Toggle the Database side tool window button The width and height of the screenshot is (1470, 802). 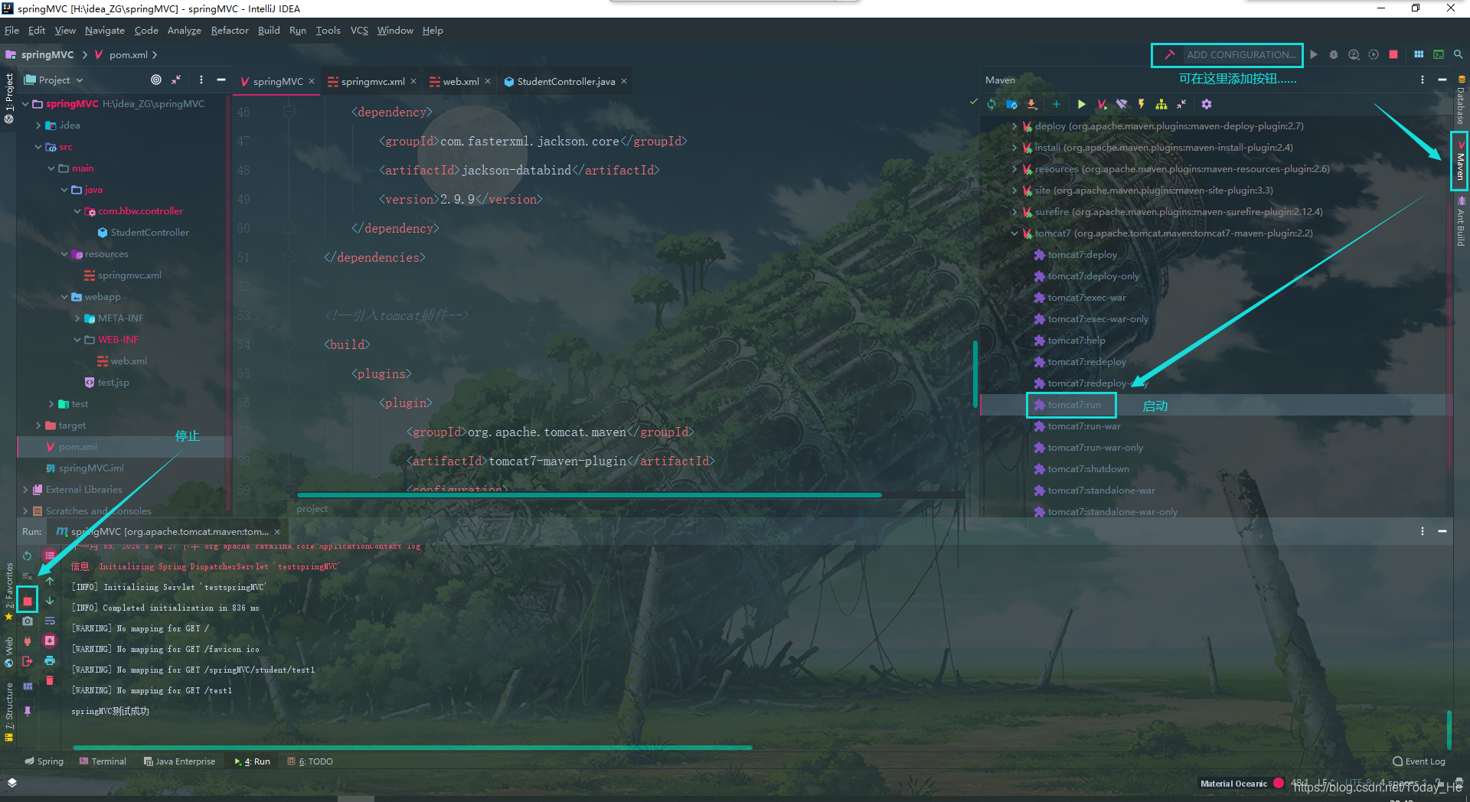1461,100
